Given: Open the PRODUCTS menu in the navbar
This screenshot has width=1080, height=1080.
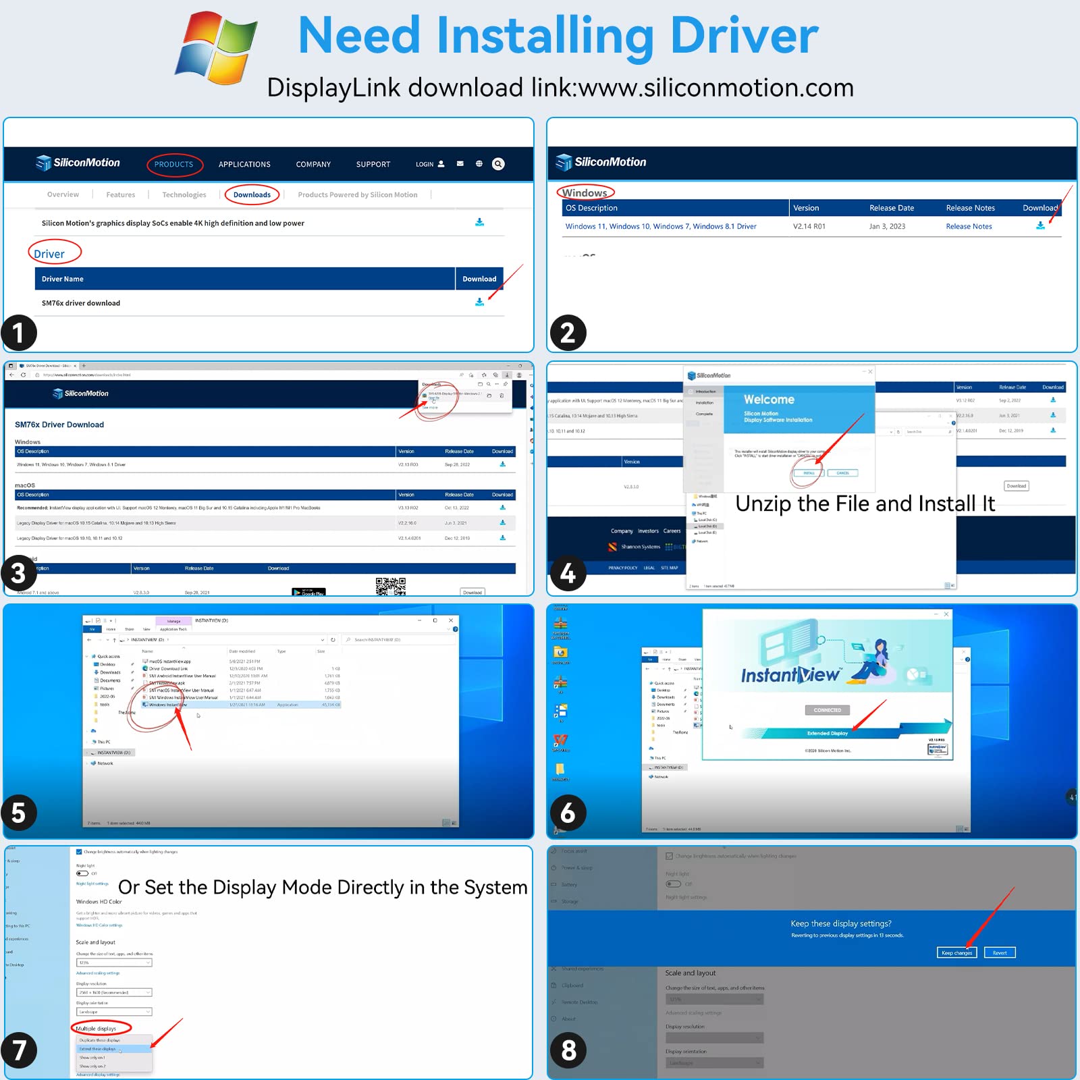Looking at the screenshot, I should point(173,165).
